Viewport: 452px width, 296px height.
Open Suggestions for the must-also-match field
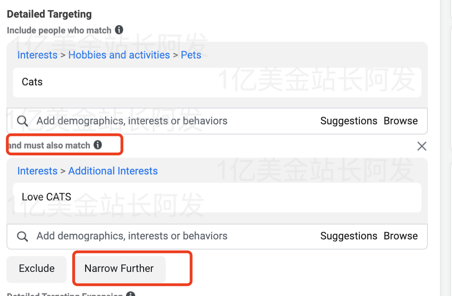(349, 236)
